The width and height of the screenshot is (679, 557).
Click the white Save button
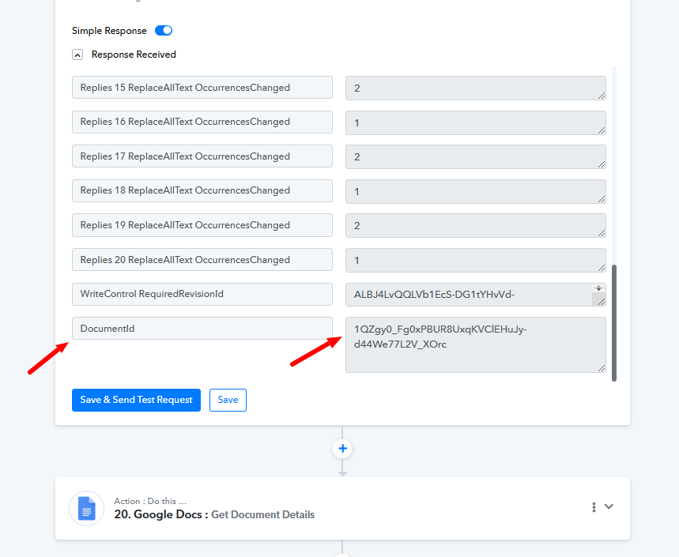[228, 400]
